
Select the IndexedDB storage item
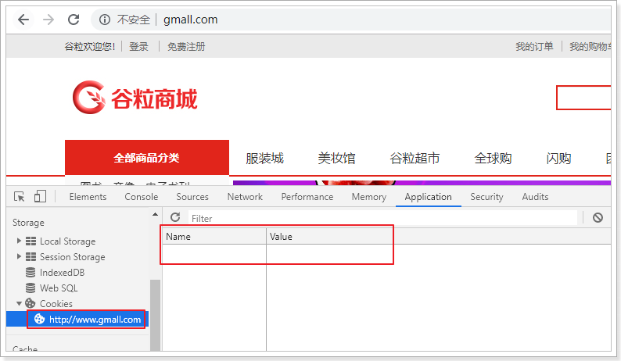[x=62, y=273]
